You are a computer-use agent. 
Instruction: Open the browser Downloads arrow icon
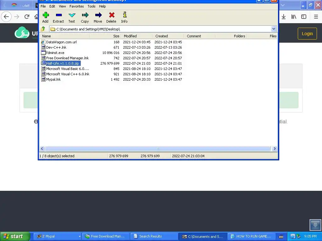click(284, 17)
